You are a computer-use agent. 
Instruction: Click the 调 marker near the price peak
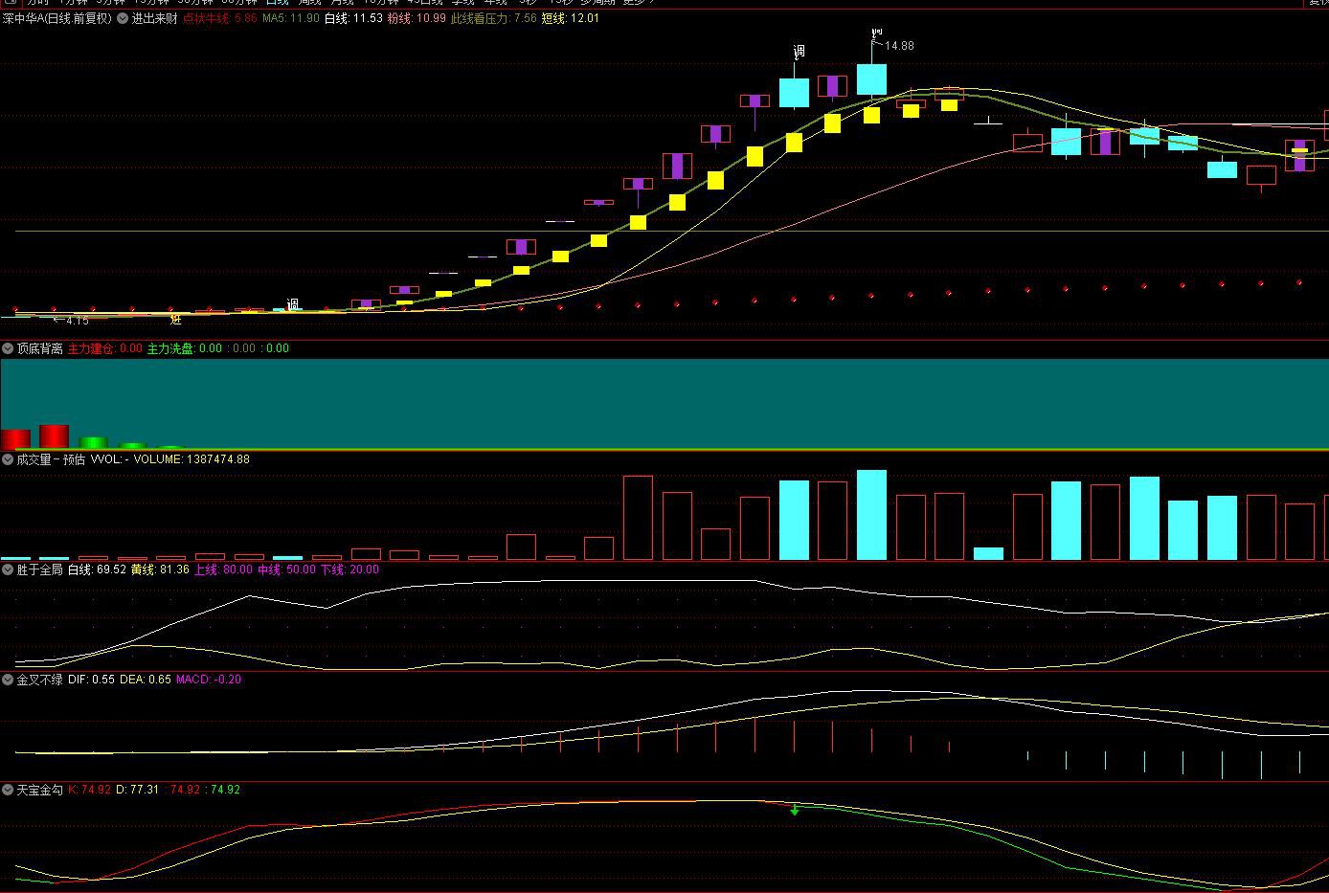tap(800, 51)
